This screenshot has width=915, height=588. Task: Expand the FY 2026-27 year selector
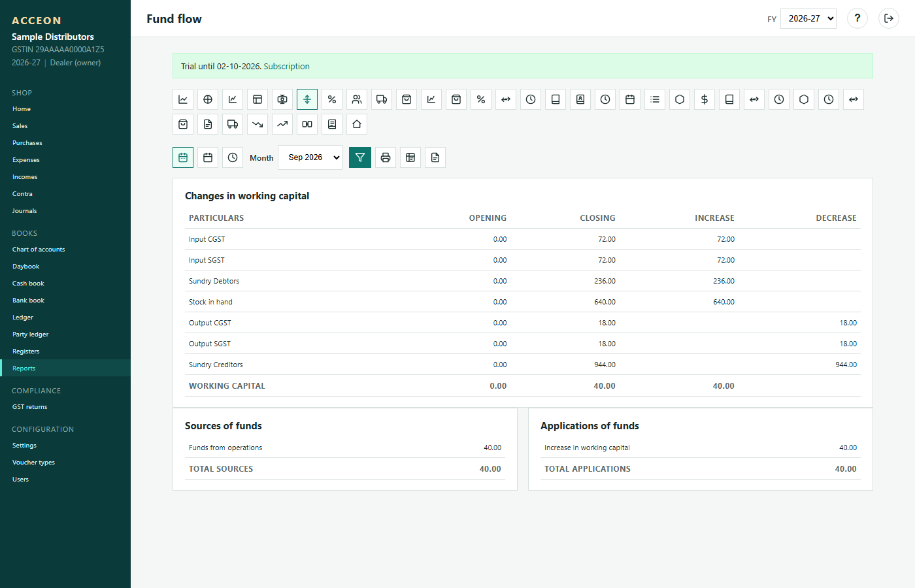[x=808, y=18]
